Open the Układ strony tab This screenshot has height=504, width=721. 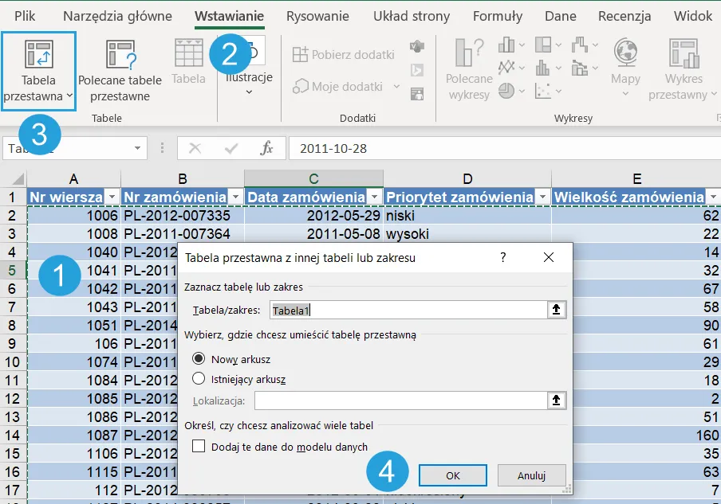[412, 16]
